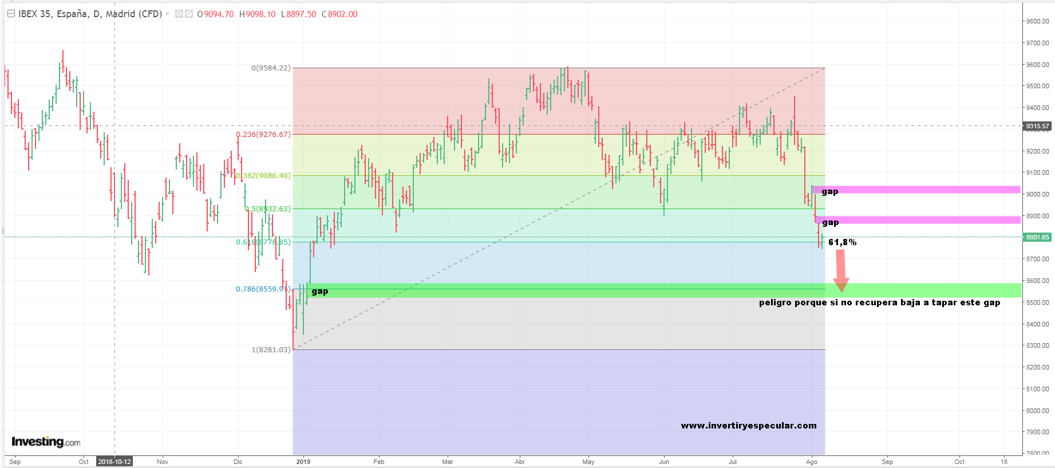Viewport: 1055px width, 468px height.
Task: Select the 2018-10-12 date marker
Action: (114, 462)
